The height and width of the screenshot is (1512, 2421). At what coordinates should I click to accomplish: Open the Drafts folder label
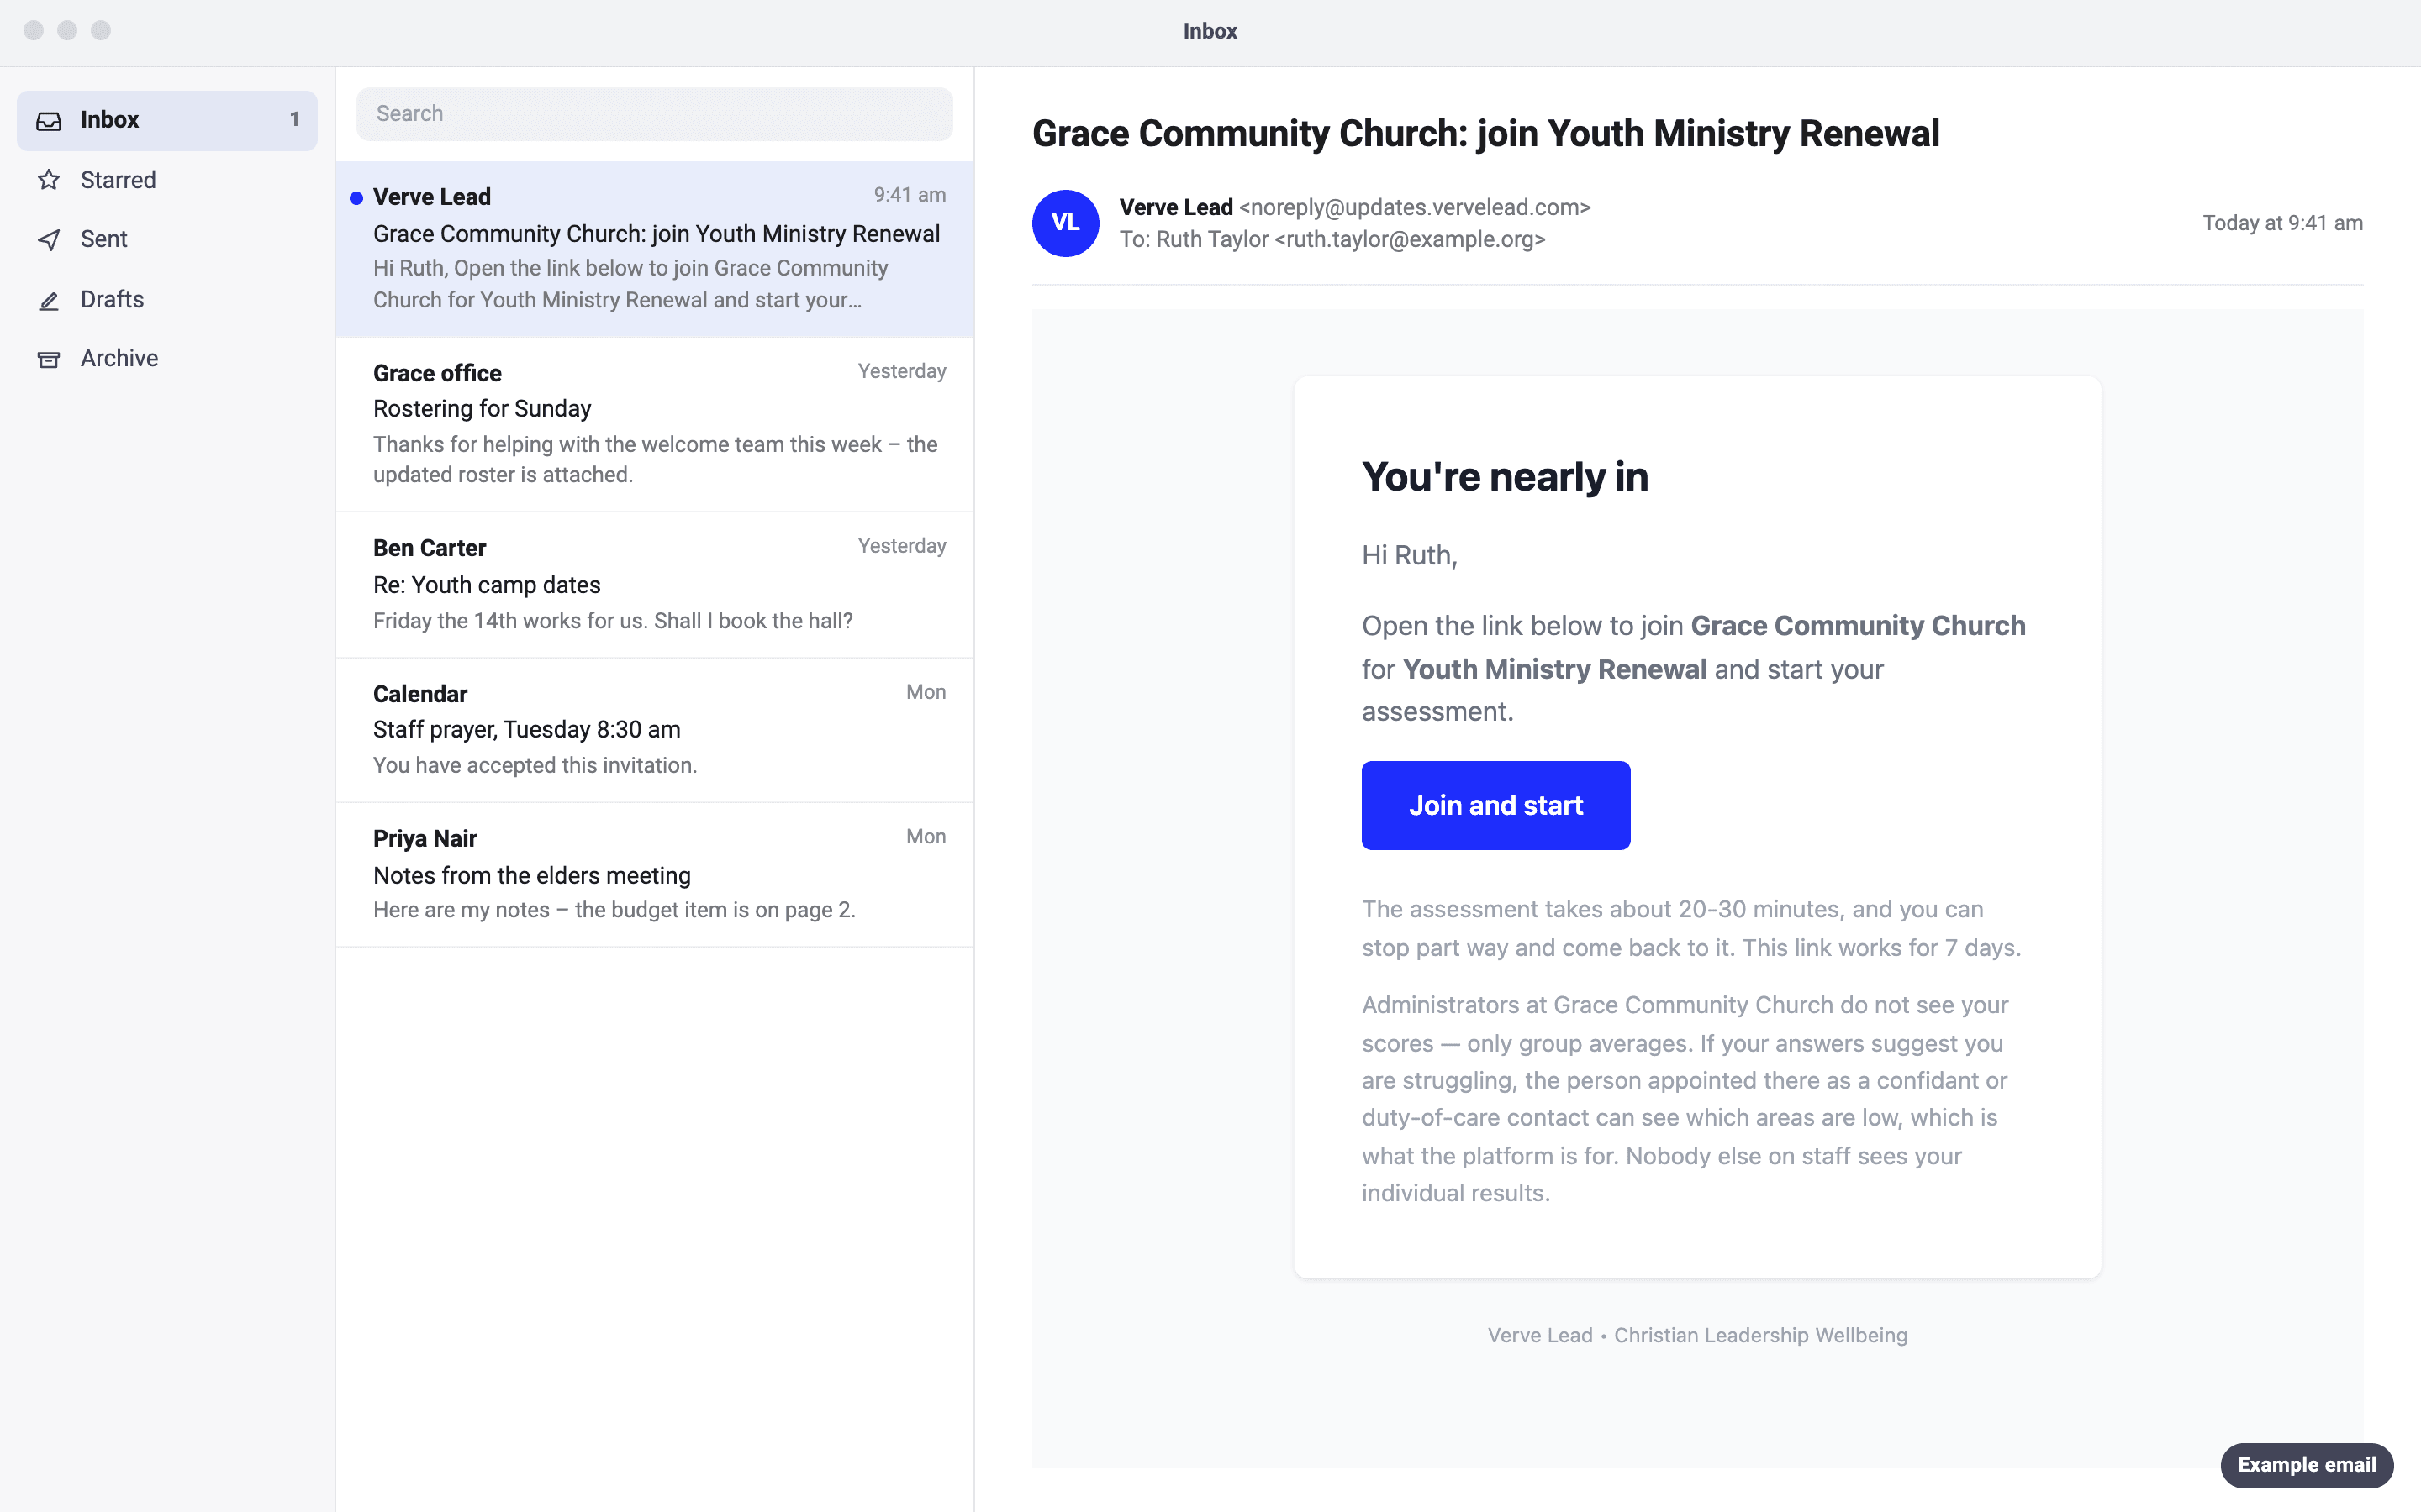tap(112, 299)
